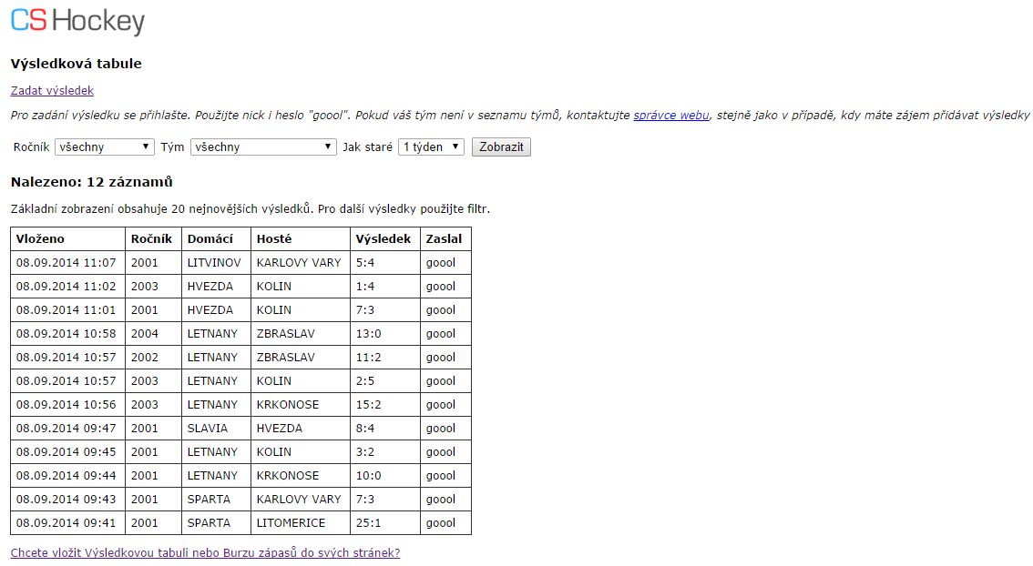This screenshot has width=1033, height=566.
Task: Click the result 11:2
Action: coord(368,358)
